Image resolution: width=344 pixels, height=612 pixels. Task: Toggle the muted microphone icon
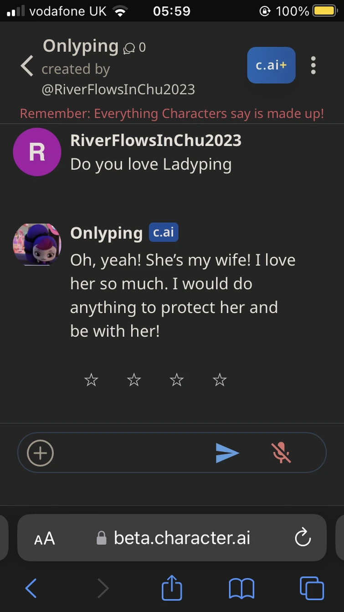coord(281,453)
